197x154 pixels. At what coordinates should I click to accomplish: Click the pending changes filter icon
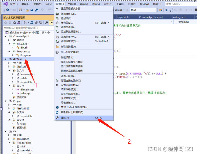click(25, 23)
